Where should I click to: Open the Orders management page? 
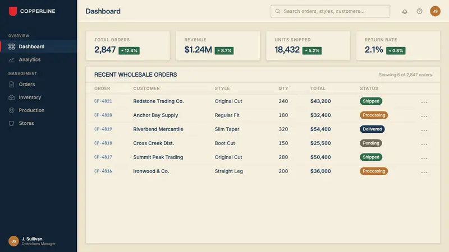click(x=39, y=85)
